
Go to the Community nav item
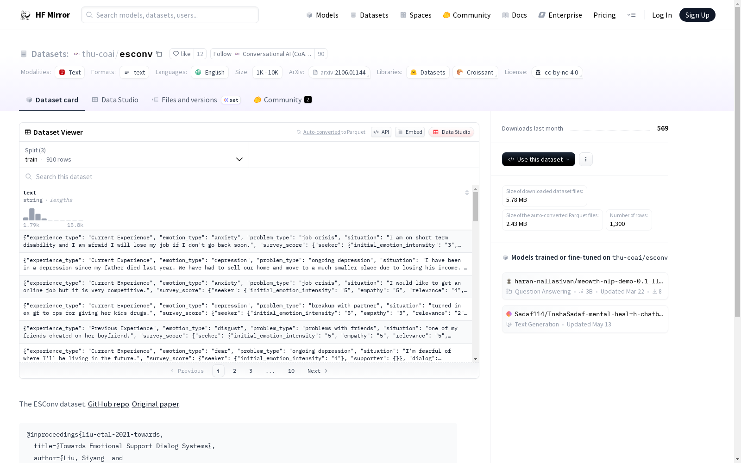click(467, 15)
